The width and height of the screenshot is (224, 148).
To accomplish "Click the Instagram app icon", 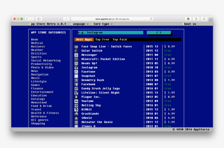I will pyautogui.click(x=76, y=68).
